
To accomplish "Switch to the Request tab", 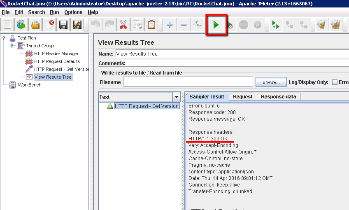I will pyautogui.click(x=242, y=97).
